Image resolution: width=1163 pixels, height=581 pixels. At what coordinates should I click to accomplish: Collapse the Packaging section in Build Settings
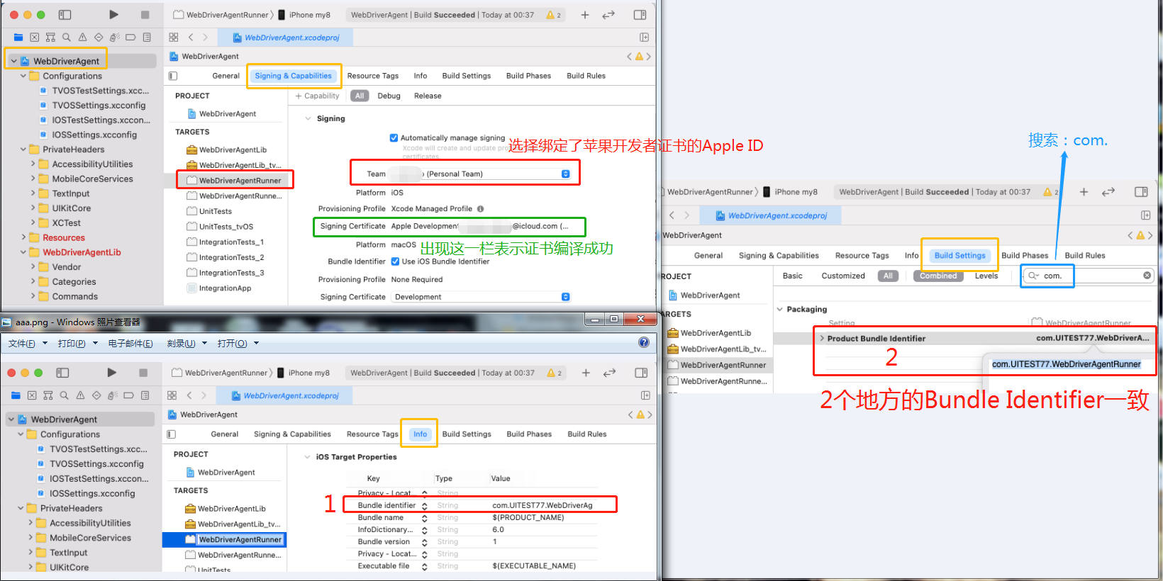pos(780,309)
